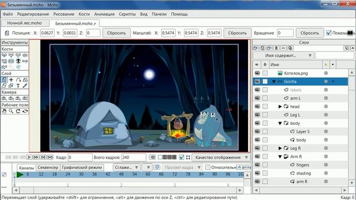Click the loop playback icon

point(50,157)
